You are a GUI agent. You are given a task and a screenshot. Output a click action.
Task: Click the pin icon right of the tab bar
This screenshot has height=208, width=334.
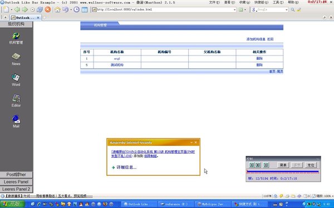tap(325, 17)
